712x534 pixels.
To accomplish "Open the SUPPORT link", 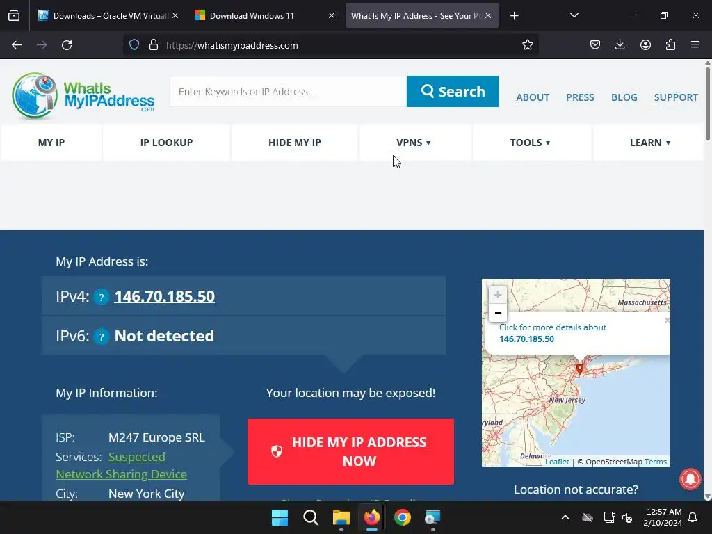I will pyautogui.click(x=676, y=97).
